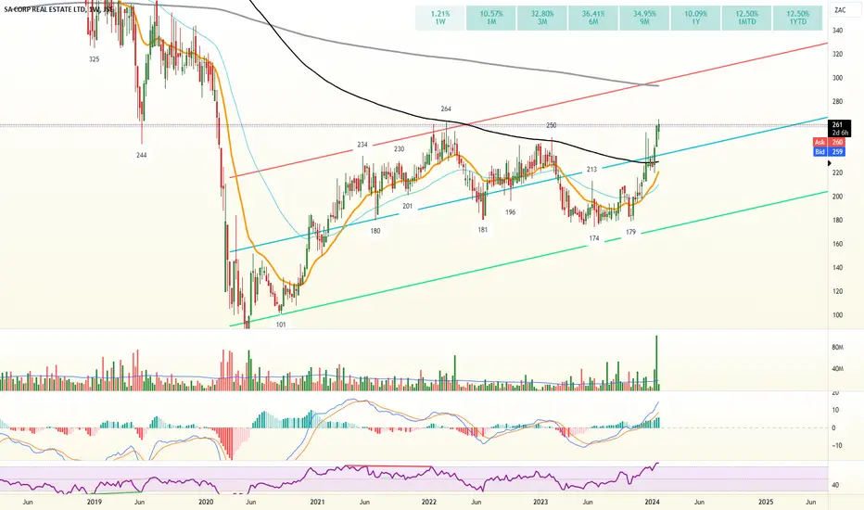
Task: Select the 1YTD performance box showing 12.50%
Action: 797,18
